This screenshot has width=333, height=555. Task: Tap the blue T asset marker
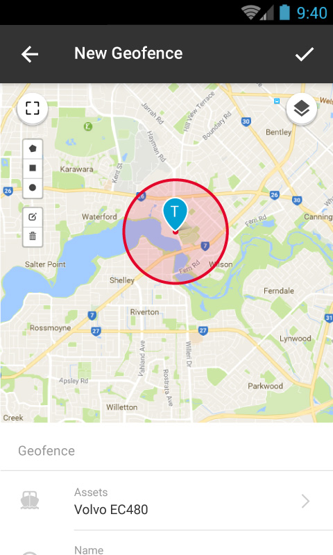175,213
